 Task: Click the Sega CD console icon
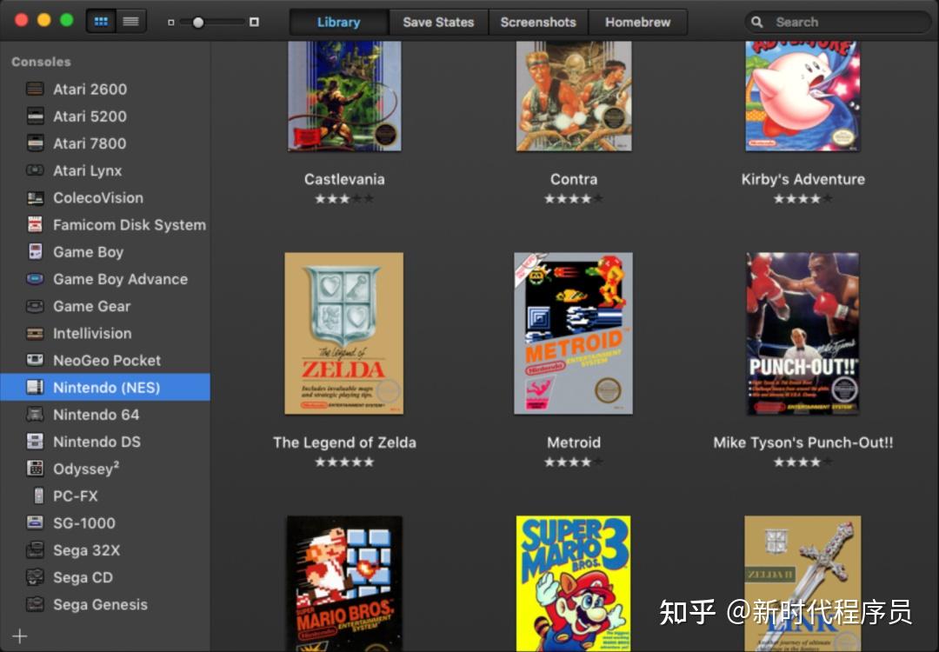(x=36, y=577)
